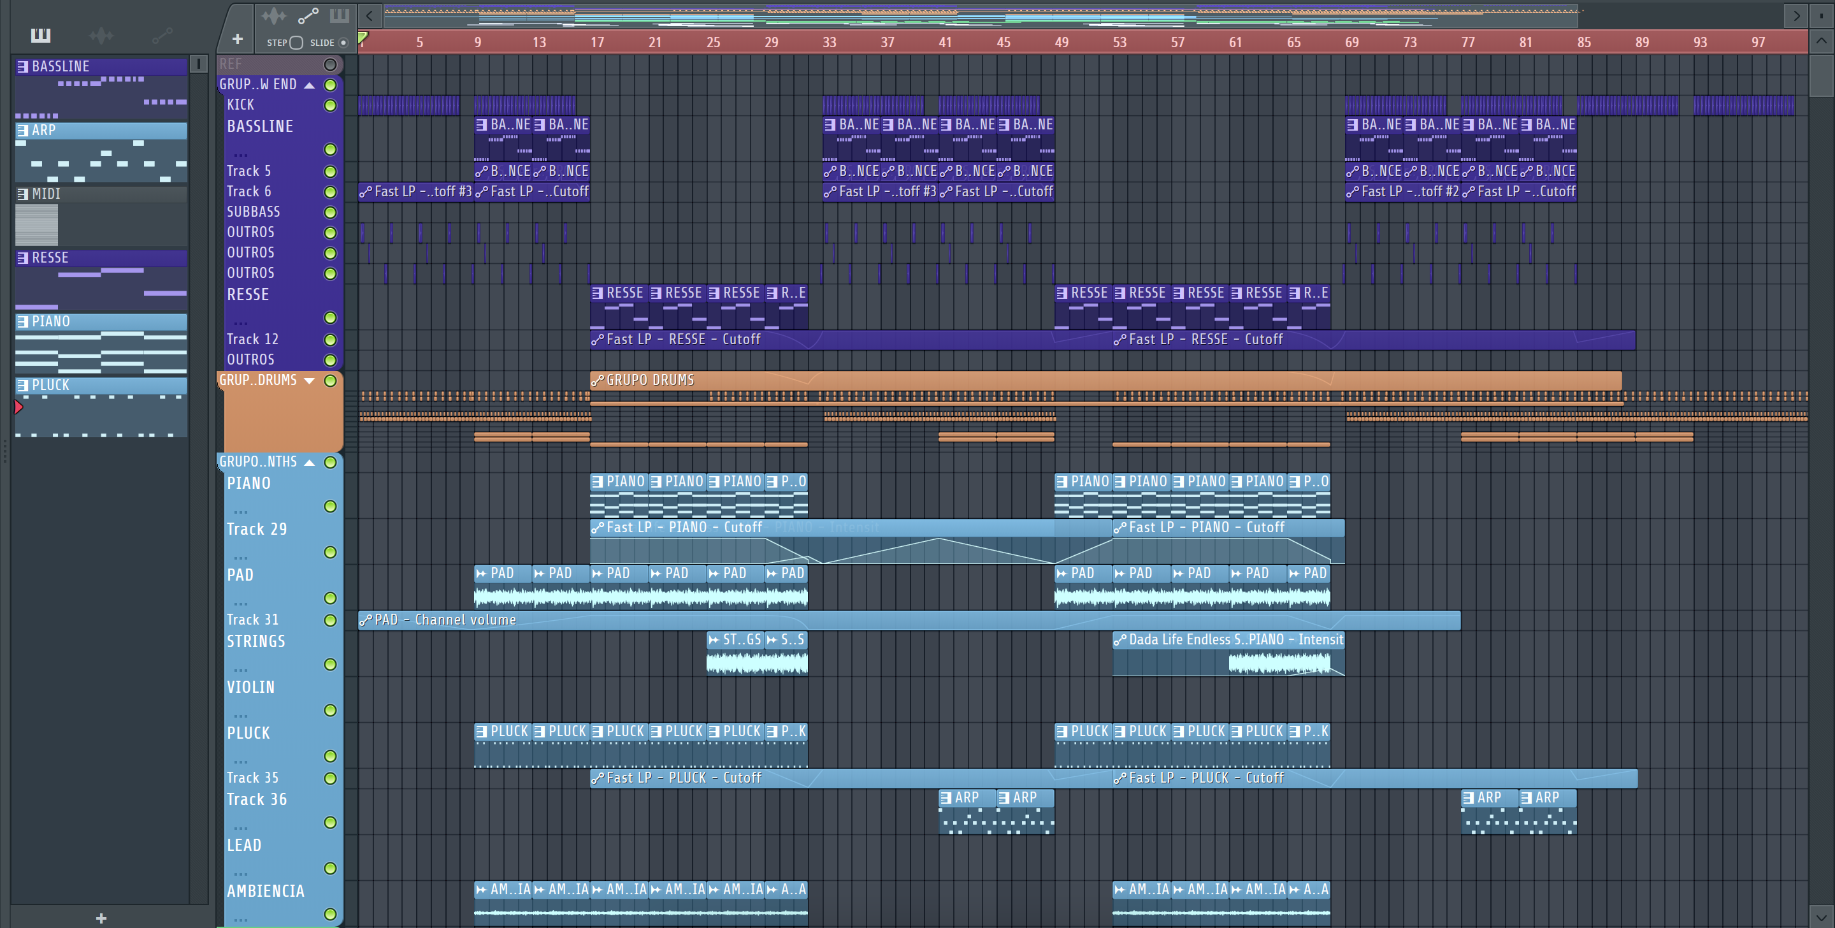This screenshot has width=1835, height=928.
Task: Select the pattern clip focus icon in playlist header
Action: (x=339, y=16)
